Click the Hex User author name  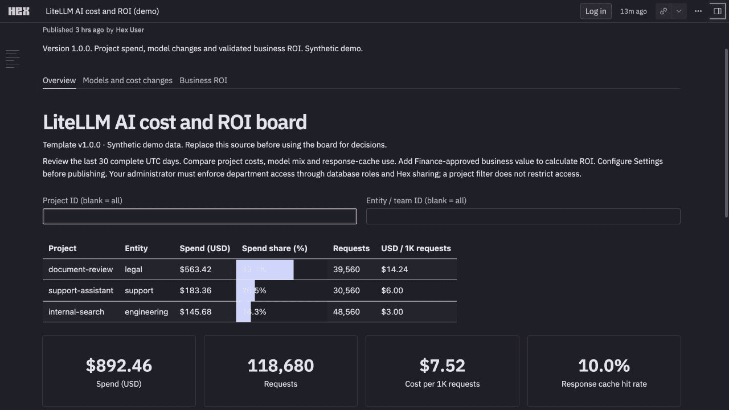click(130, 30)
